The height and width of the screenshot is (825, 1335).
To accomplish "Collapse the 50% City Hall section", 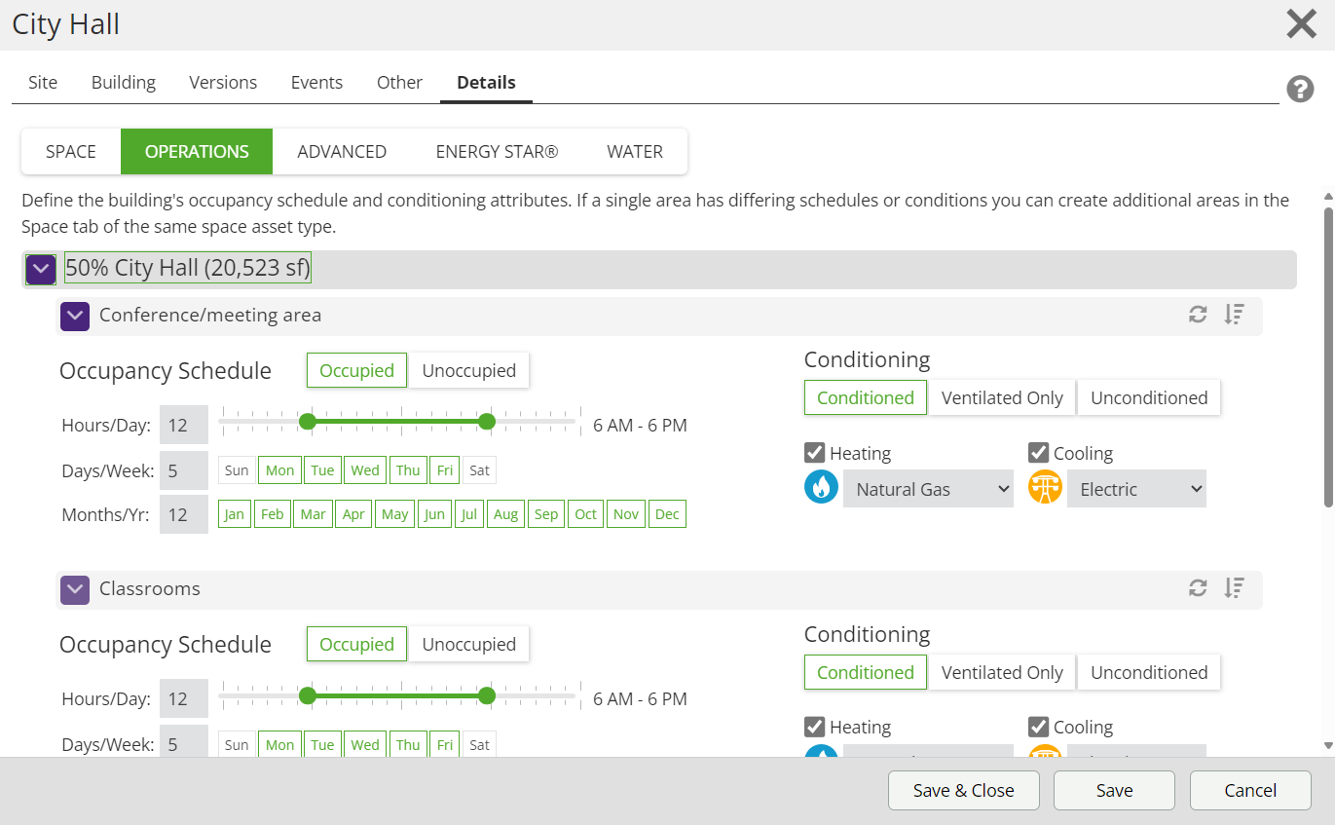I will coord(41,269).
